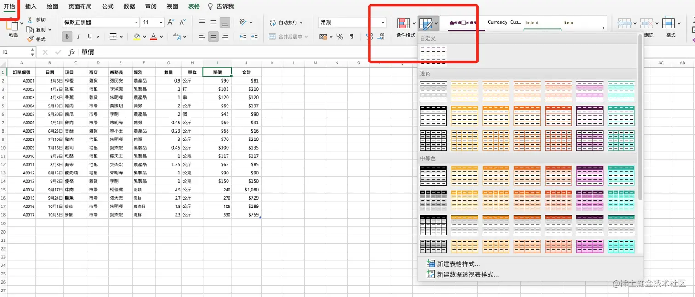Expand the 复制 copy dropdown arrow
This screenshot has height=297, width=695.
tap(50, 30)
